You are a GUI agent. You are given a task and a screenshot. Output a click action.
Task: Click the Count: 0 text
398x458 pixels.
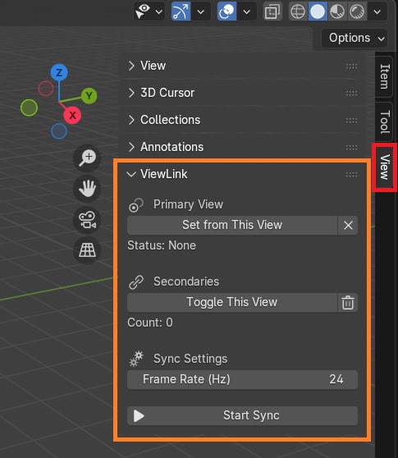click(150, 323)
